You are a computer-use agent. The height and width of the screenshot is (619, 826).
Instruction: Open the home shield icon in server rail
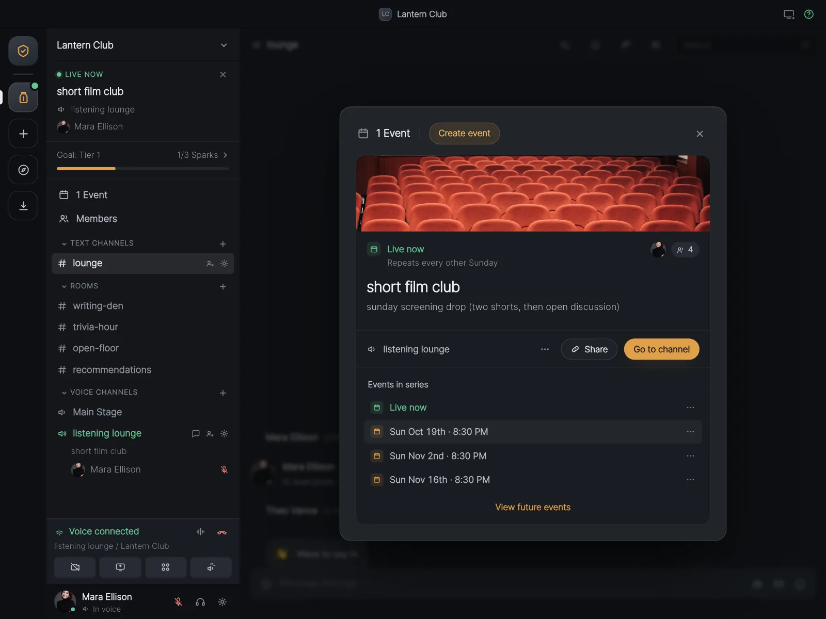click(23, 51)
